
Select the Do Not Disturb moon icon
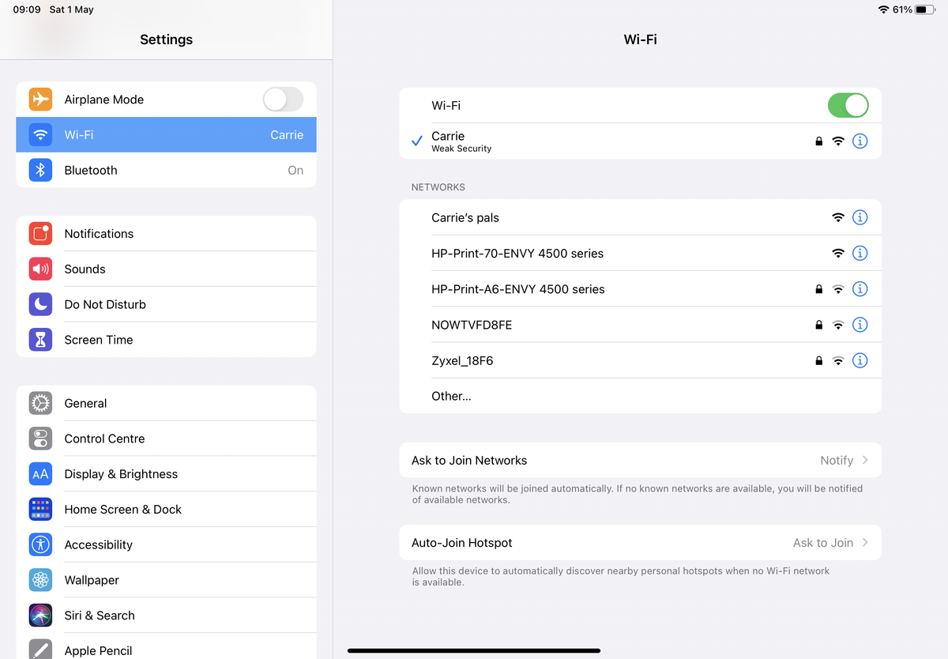click(40, 304)
